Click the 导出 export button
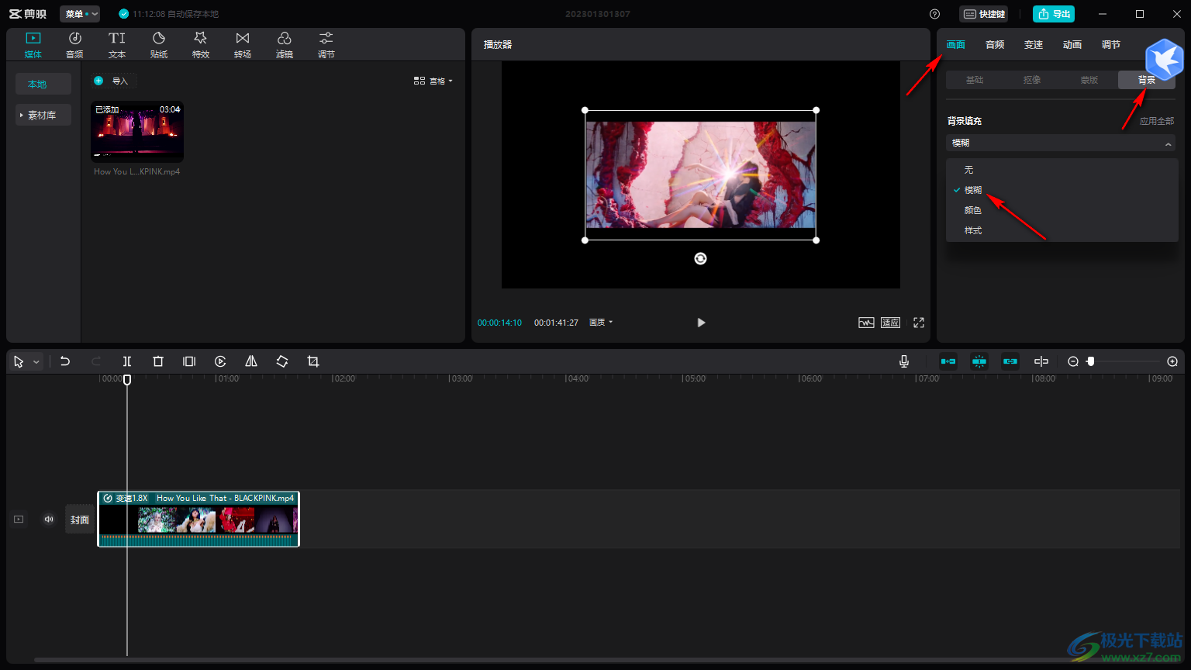The height and width of the screenshot is (670, 1191). pos(1054,14)
